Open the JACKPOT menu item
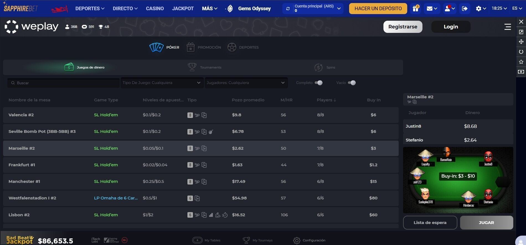The image size is (526, 245). pyautogui.click(x=183, y=9)
